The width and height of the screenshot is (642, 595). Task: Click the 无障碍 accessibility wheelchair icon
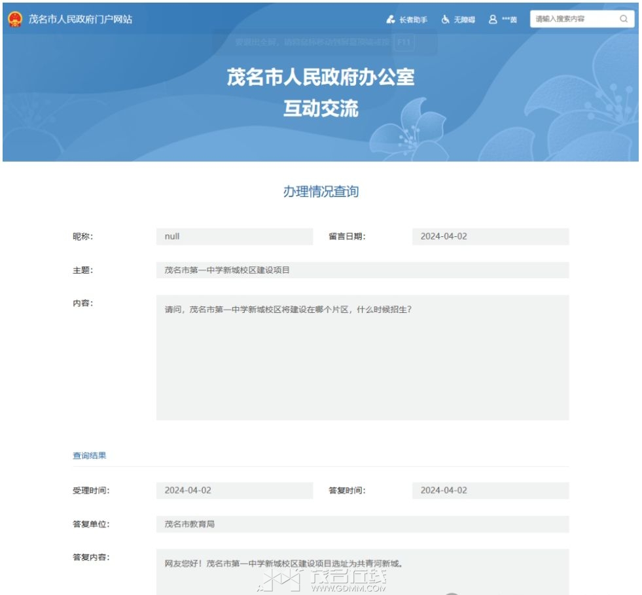tap(446, 20)
